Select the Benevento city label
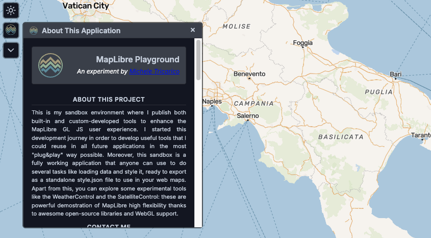Image resolution: width=431 pixels, height=238 pixels. pos(249,74)
